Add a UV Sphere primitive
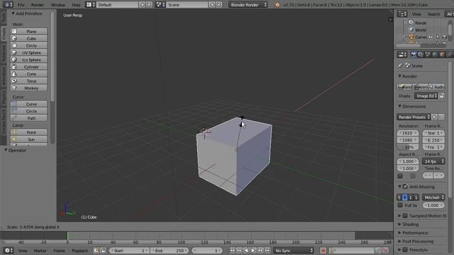The image size is (454, 255). pos(28,52)
